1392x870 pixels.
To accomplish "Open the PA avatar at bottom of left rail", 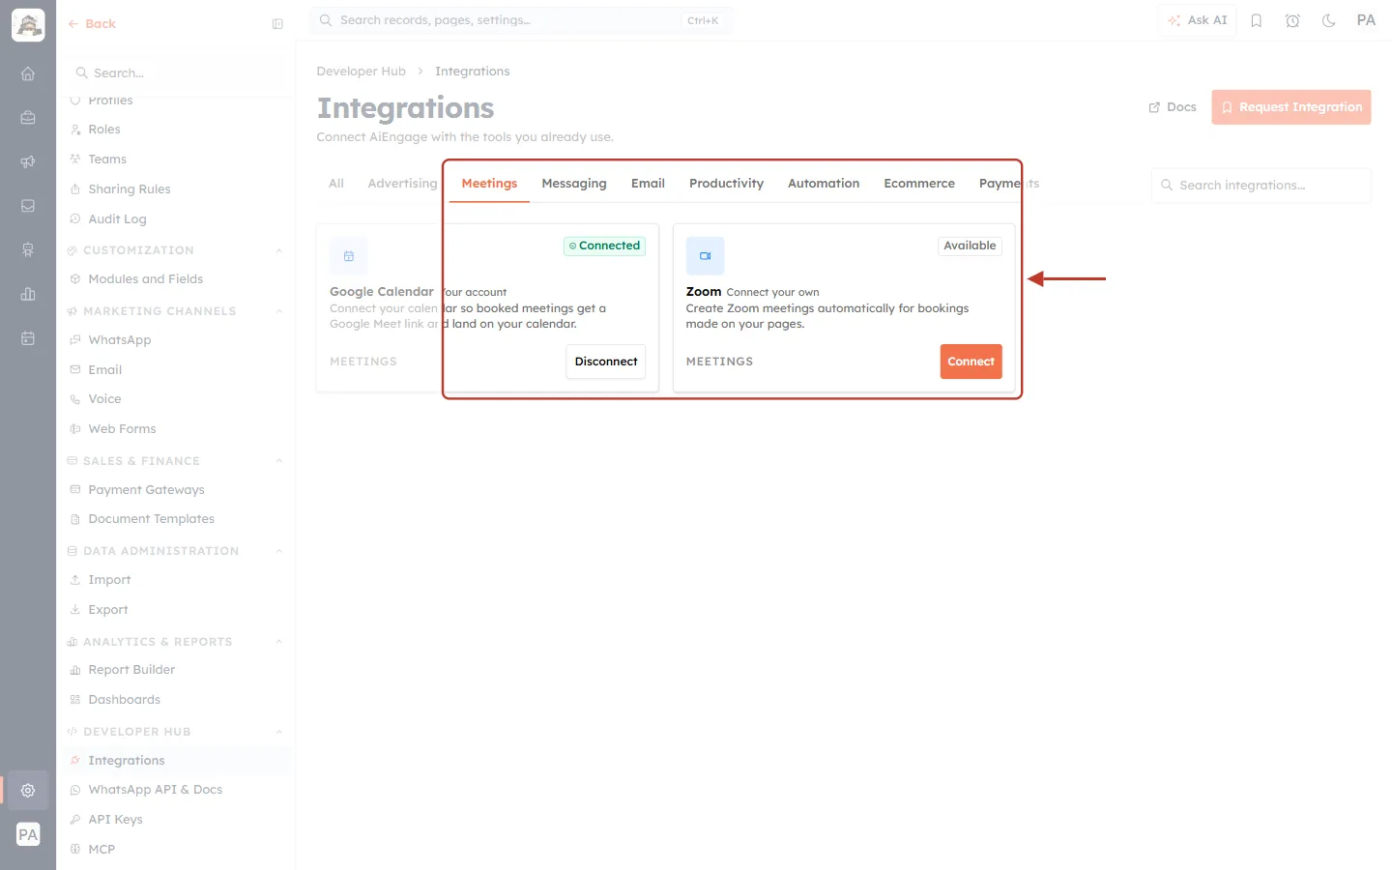I will coord(28,834).
